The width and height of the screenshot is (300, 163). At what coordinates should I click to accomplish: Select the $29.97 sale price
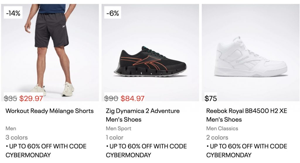coord(31,98)
